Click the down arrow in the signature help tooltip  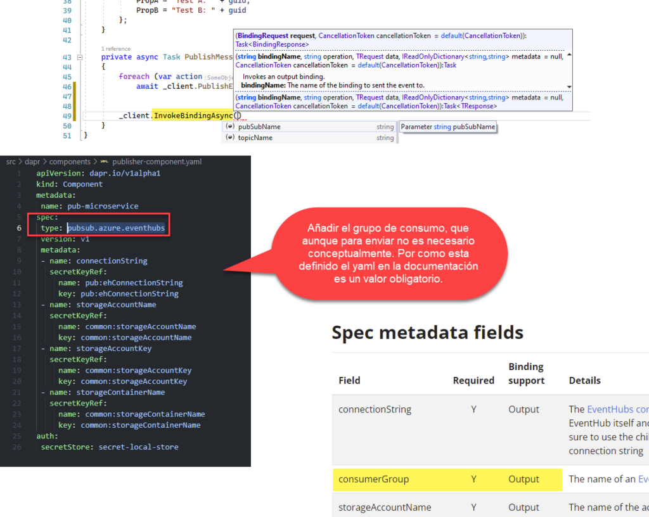point(568,87)
